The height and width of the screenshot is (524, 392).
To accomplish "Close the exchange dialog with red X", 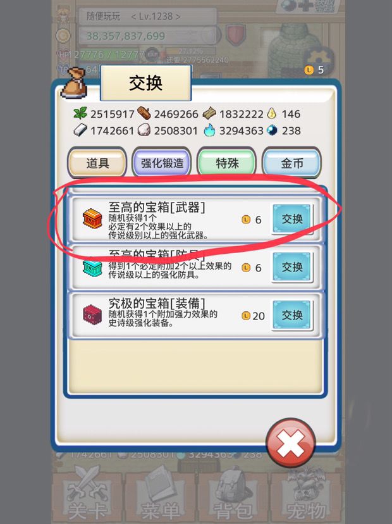I will click(x=291, y=443).
